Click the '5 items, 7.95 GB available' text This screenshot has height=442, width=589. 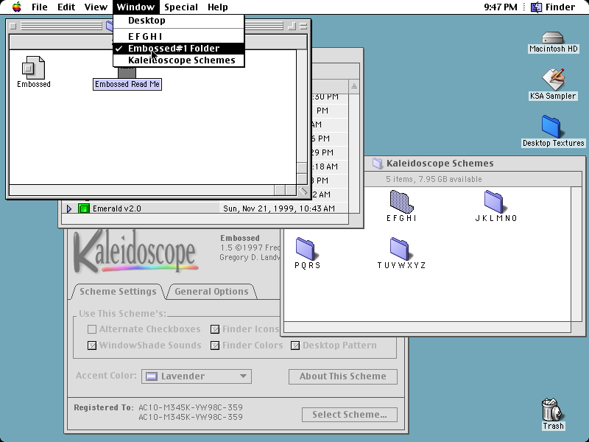(x=434, y=179)
